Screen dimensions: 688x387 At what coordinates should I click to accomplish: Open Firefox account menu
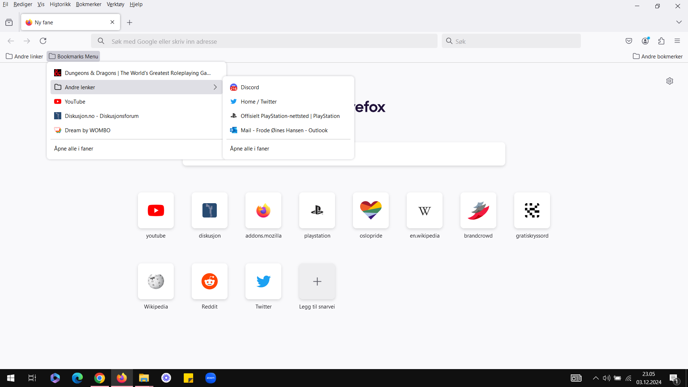[x=645, y=41]
